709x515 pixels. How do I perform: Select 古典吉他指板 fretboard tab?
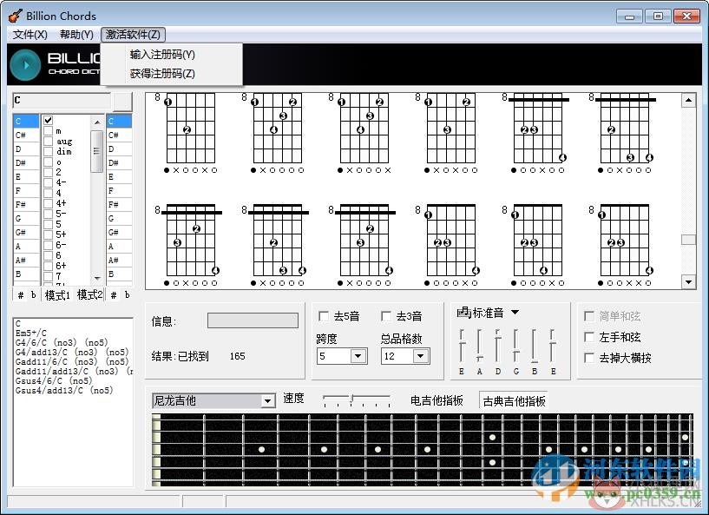click(x=514, y=400)
